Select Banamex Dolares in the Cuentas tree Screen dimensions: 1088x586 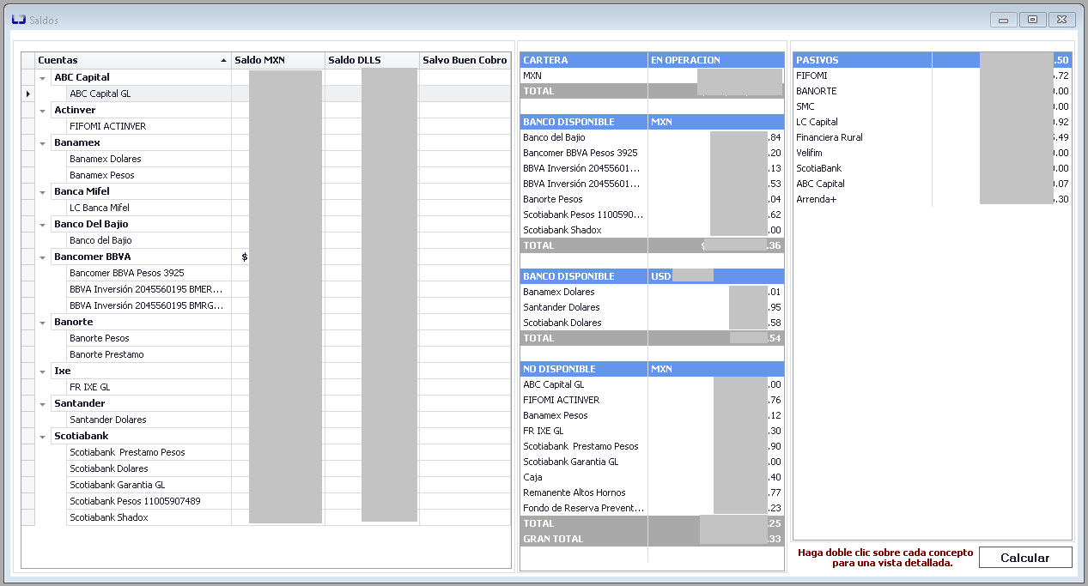pyautogui.click(x=106, y=159)
